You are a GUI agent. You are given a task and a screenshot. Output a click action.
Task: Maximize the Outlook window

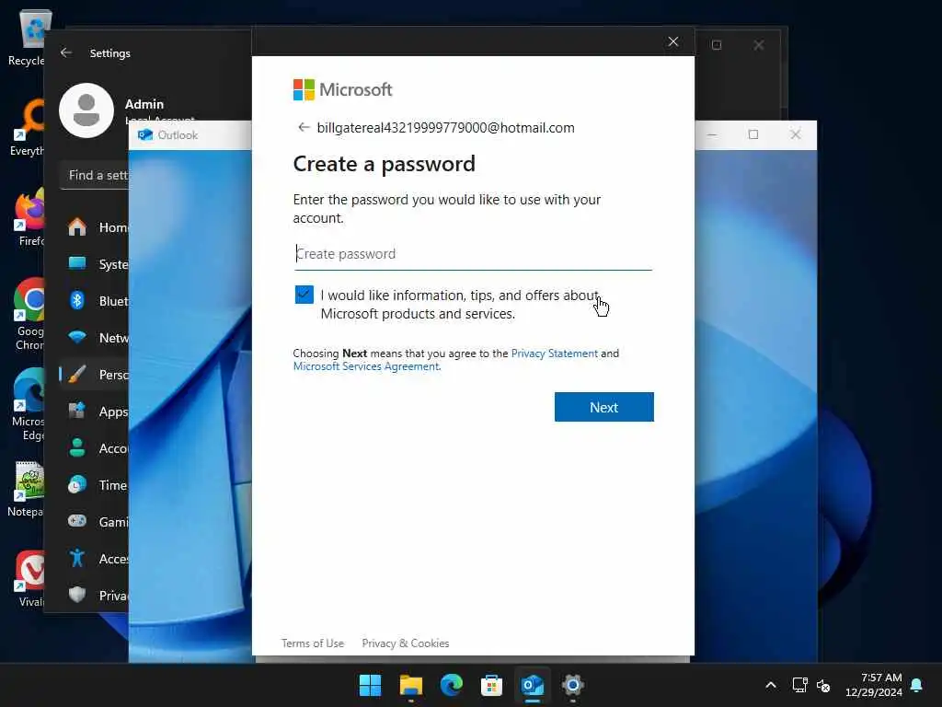(x=753, y=134)
